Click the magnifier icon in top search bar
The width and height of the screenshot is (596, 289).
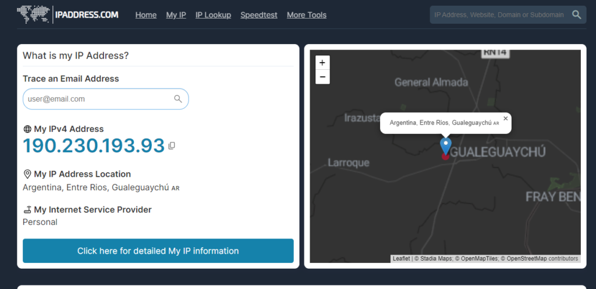pyautogui.click(x=576, y=15)
